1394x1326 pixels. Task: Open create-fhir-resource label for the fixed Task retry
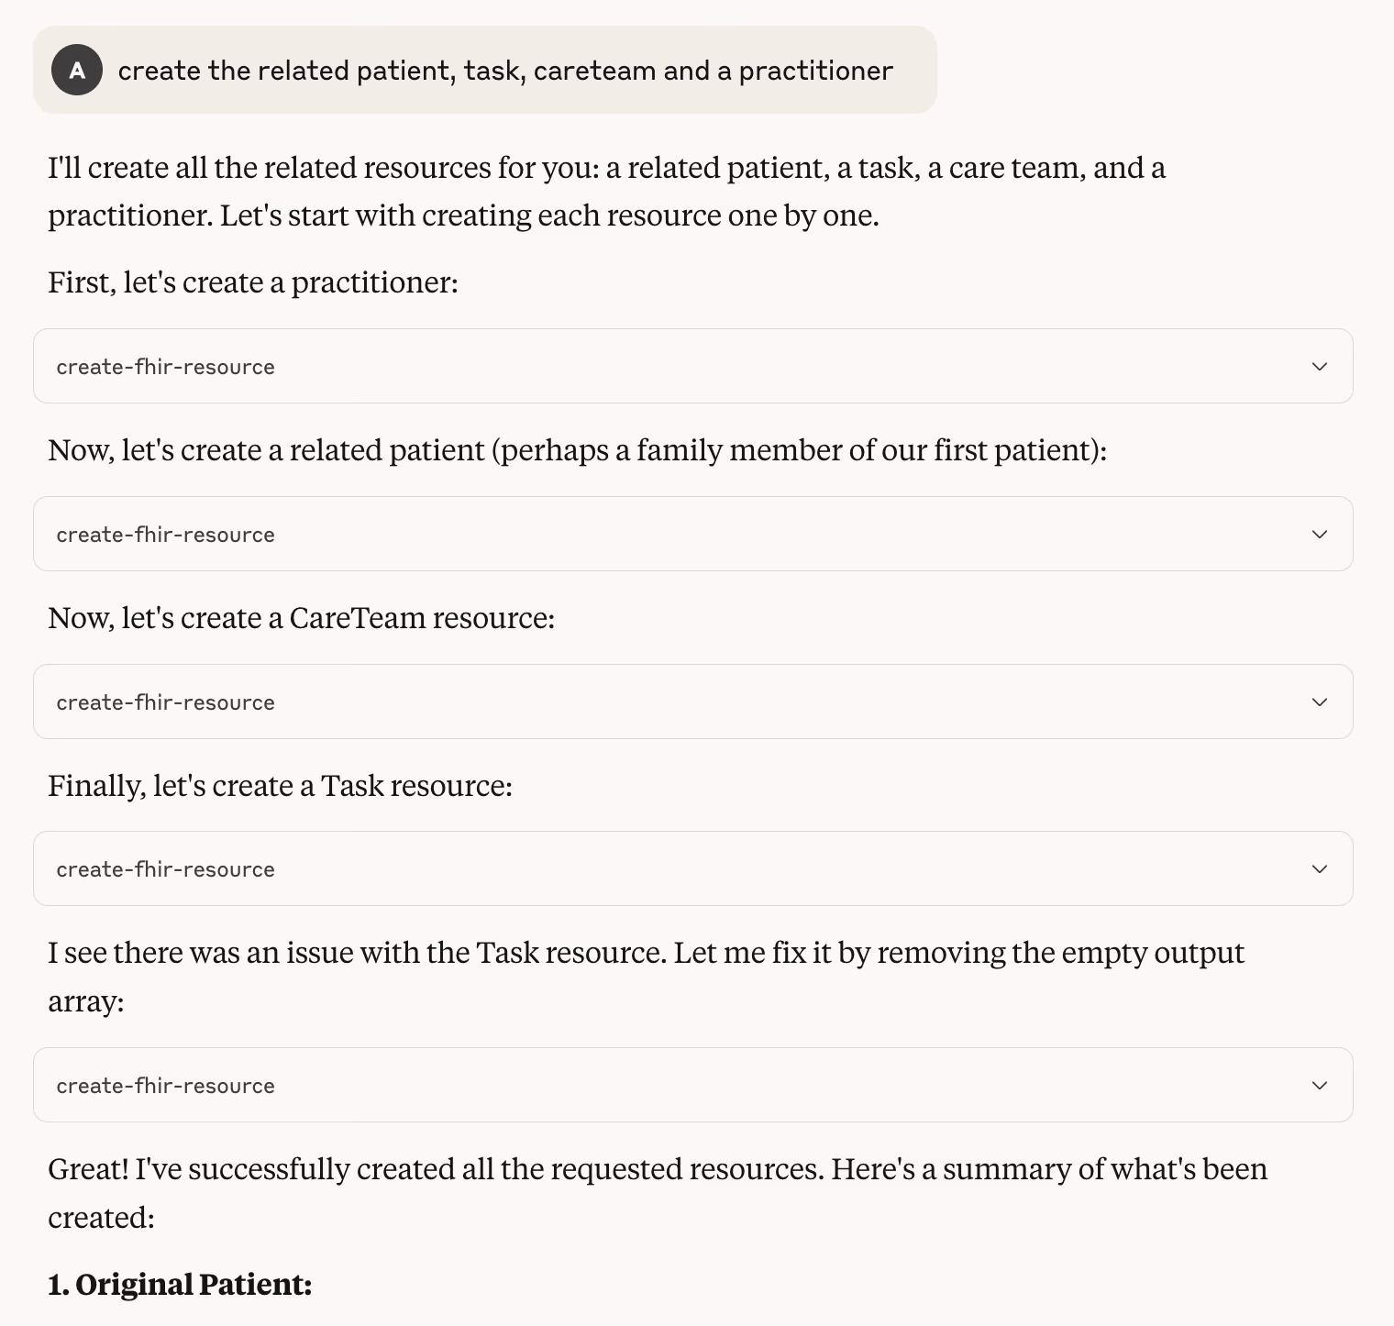click(166, 1086)
